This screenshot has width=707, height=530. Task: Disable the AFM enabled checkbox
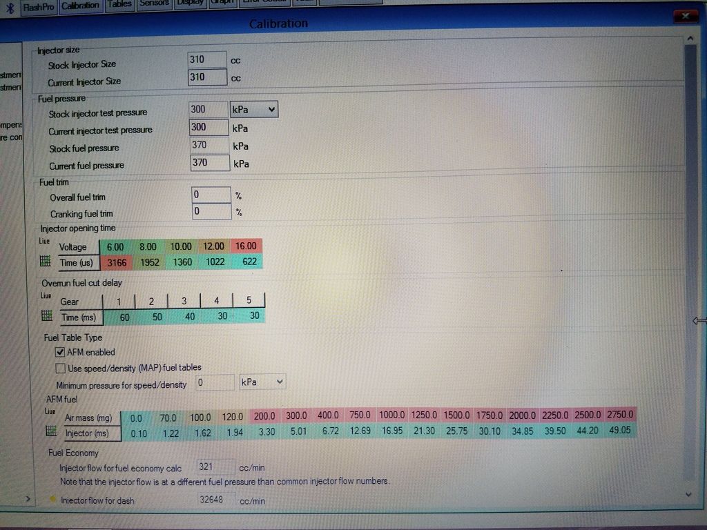[60, 352]
